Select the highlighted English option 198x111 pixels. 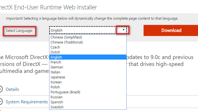point(88,57)
